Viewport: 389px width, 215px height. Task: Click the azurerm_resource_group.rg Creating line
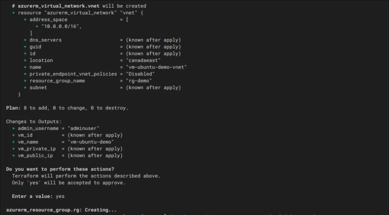[x=61, y=210]
